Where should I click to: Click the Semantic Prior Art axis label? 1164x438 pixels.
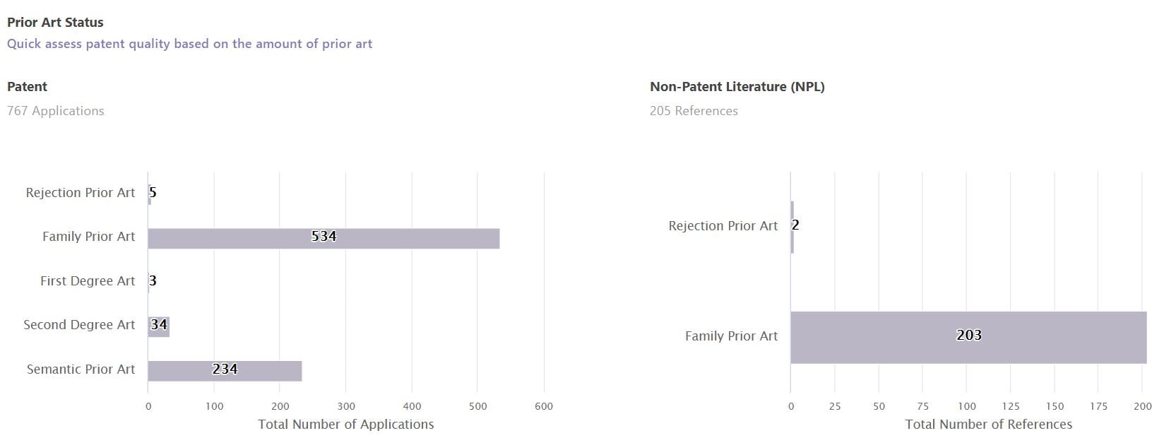(81, 369)
